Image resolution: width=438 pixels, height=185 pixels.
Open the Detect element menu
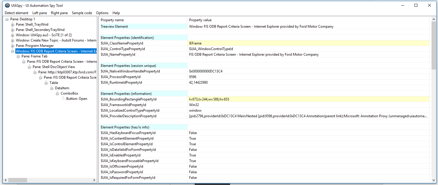pos(16,13)
